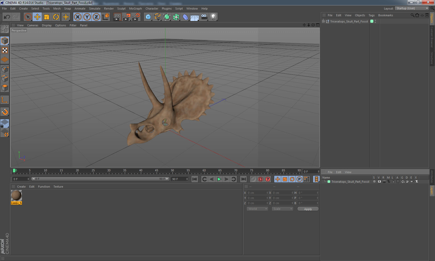
Task: Switch to Texture mode
Action: coord(5,50)
